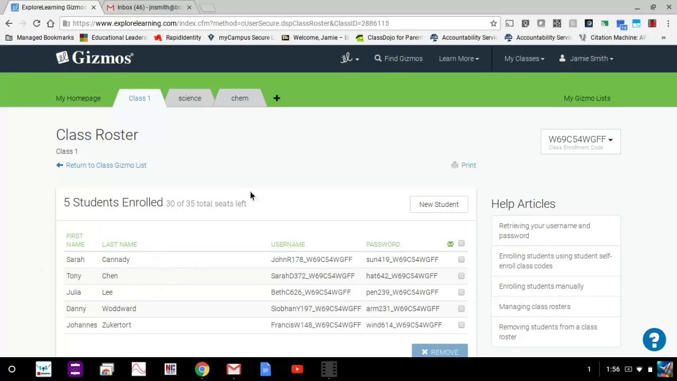Open 'Enrolling students using student self-enroll' article

[556, 261]
